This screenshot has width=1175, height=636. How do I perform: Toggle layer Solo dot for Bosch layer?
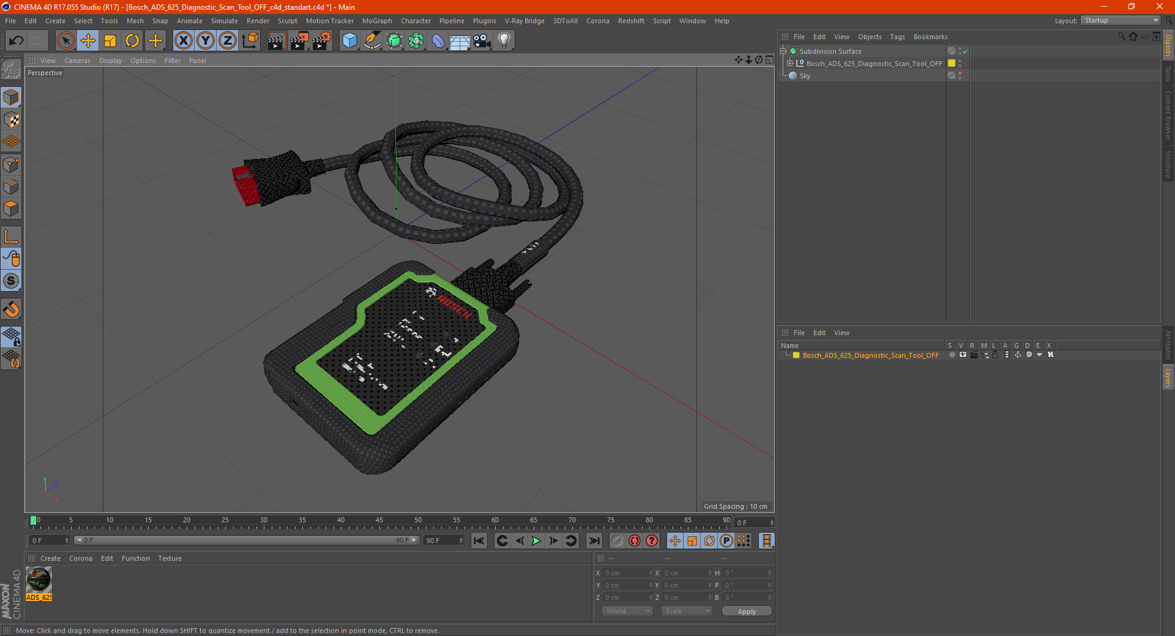952,355
